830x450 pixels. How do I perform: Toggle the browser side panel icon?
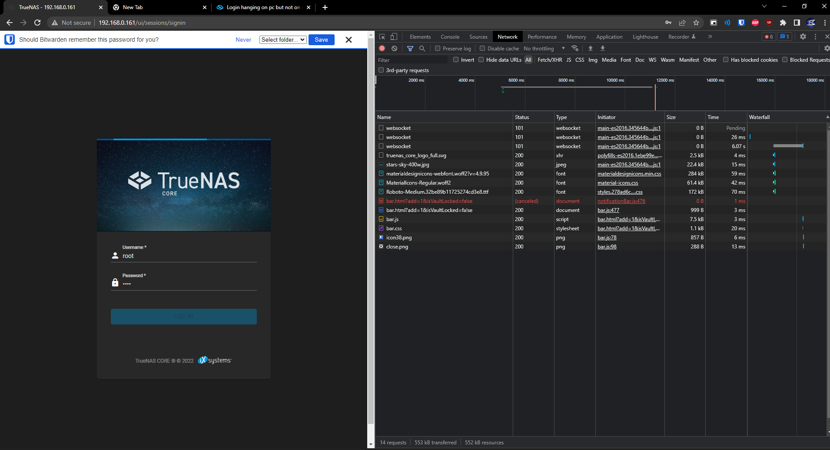[x=797, y=23]
